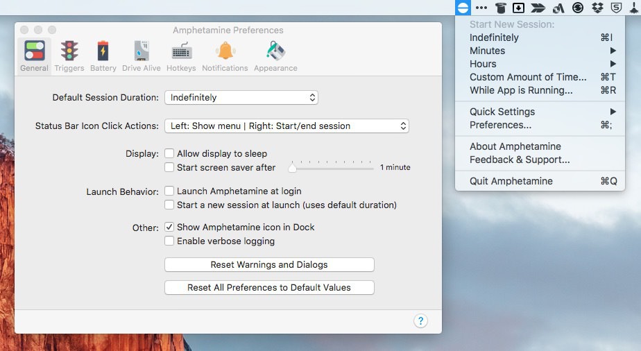Enable Launch Amphetamine at login

click(x=169, y=191)
